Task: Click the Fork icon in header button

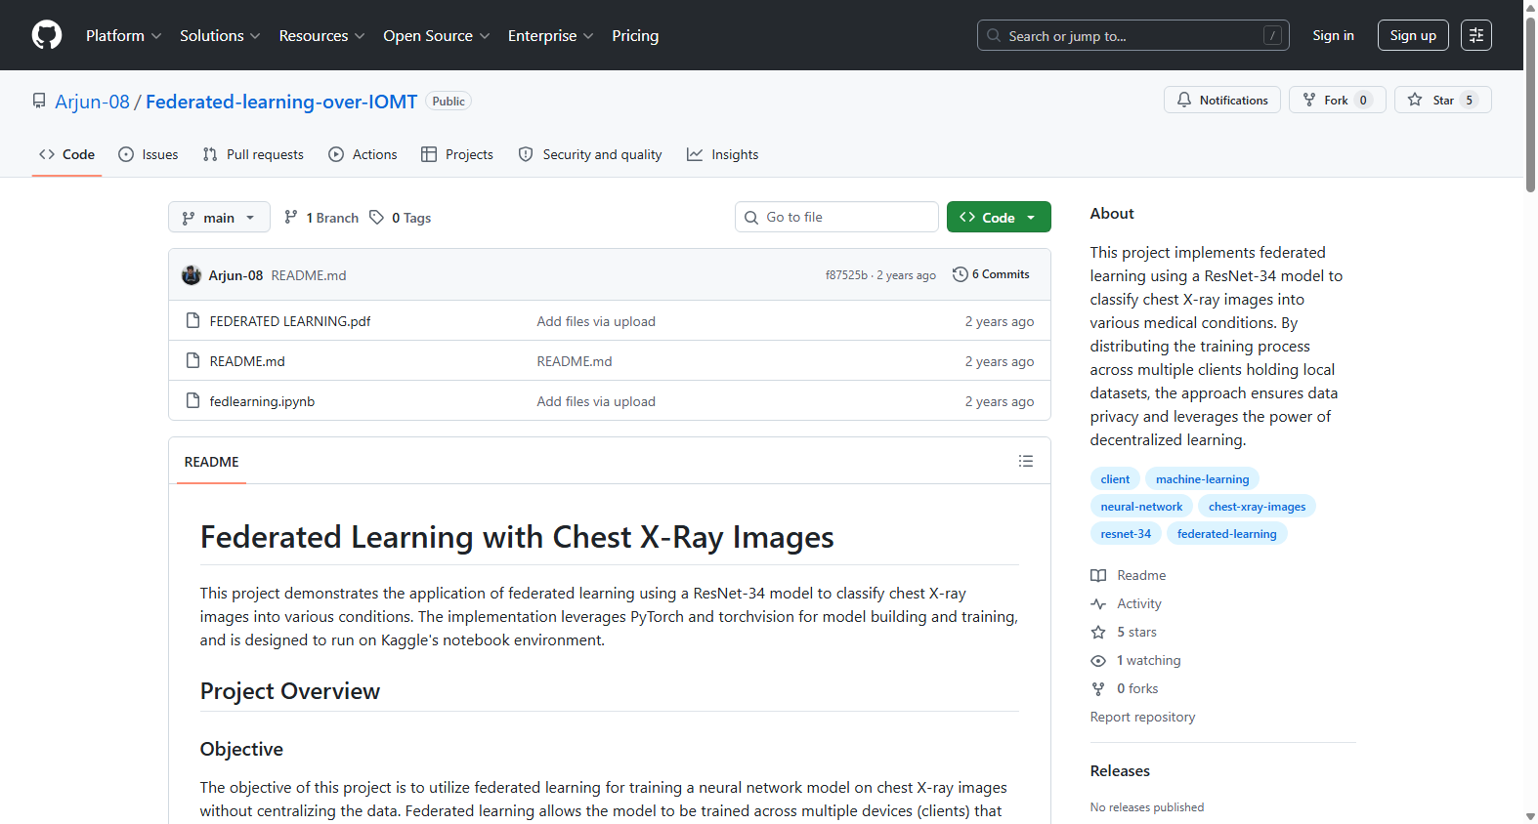Action: point(1309,100)
